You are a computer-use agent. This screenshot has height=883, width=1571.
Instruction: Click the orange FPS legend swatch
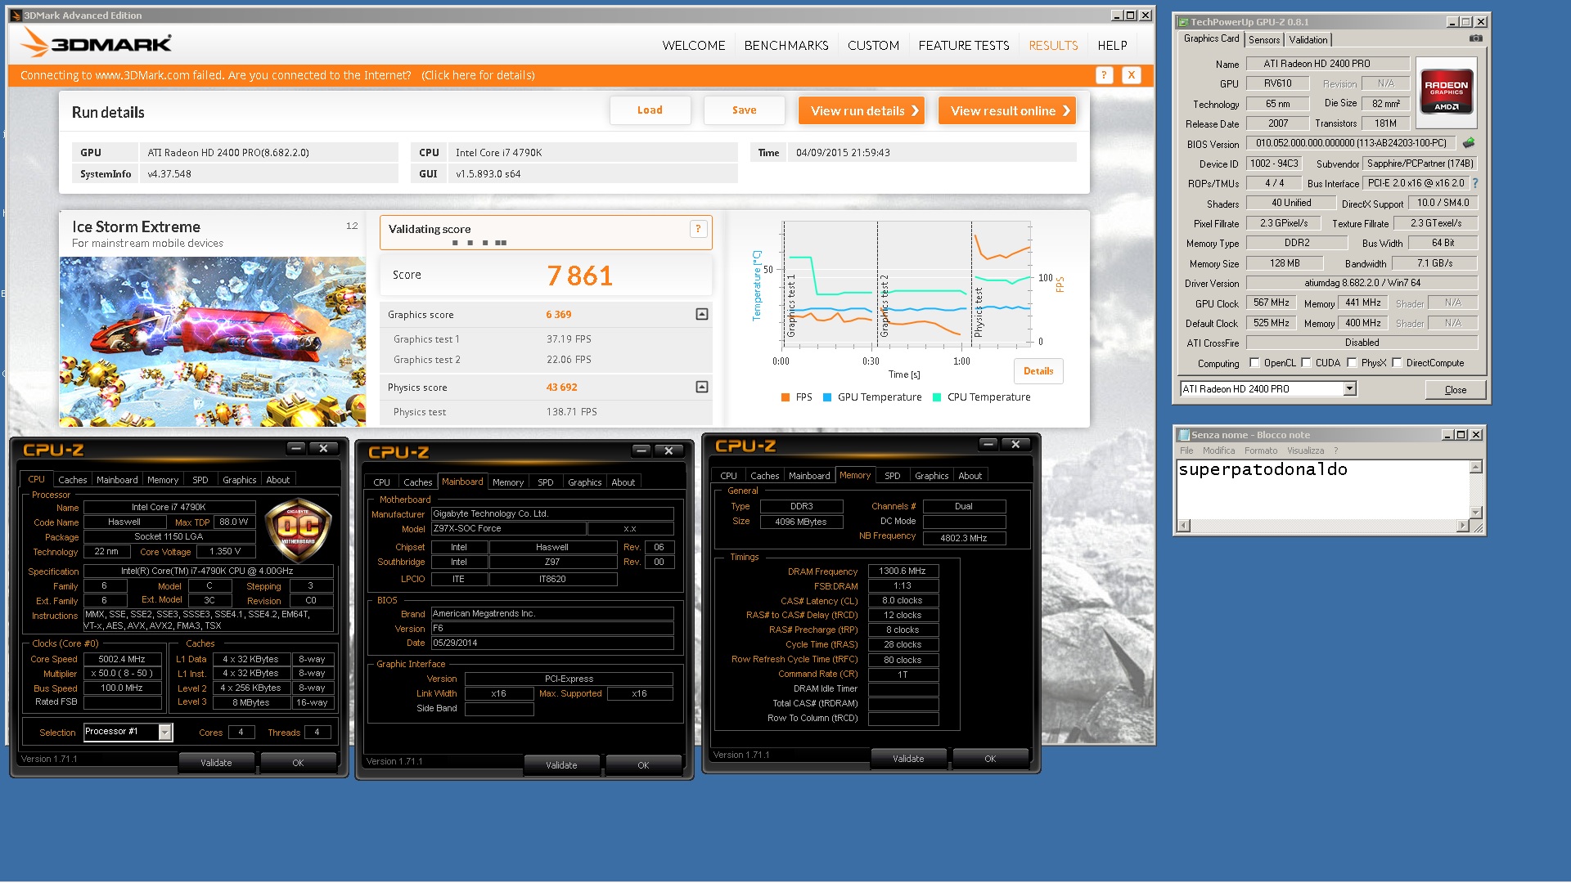785,397
